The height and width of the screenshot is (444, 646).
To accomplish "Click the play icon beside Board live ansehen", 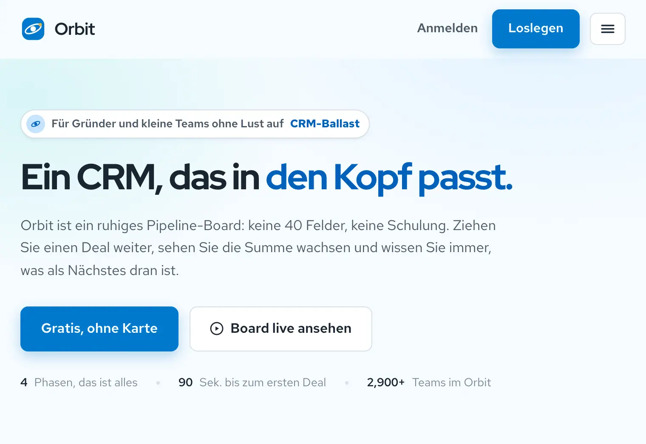I will [x=217, y=329].
